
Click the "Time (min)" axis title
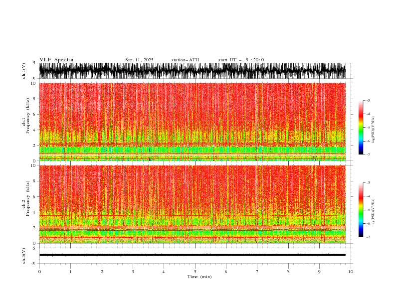(199, 277)
